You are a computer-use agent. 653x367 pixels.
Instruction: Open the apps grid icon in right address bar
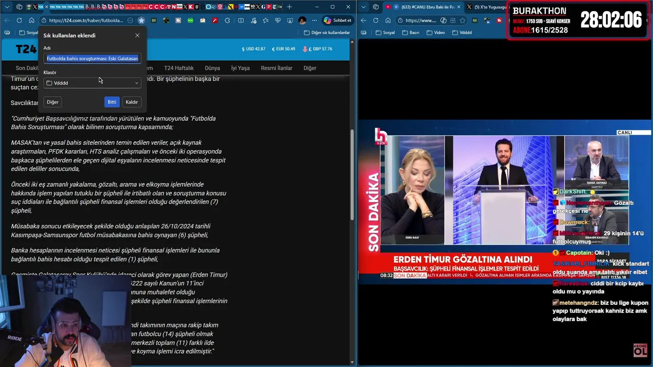pos(453,20)
